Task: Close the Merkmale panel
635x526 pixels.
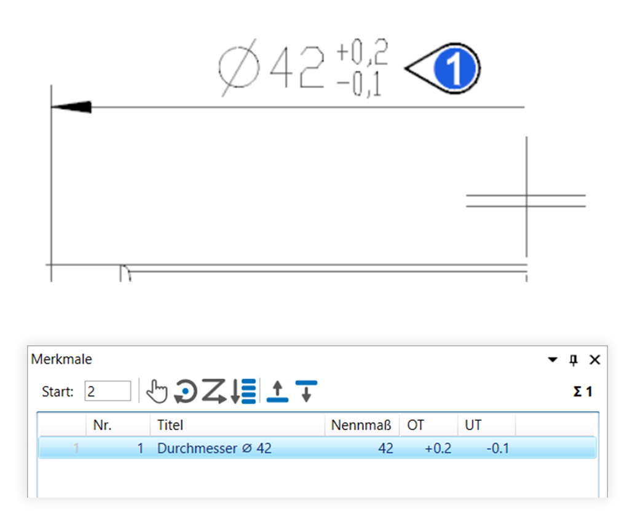Action: click(x=594, y=360)
